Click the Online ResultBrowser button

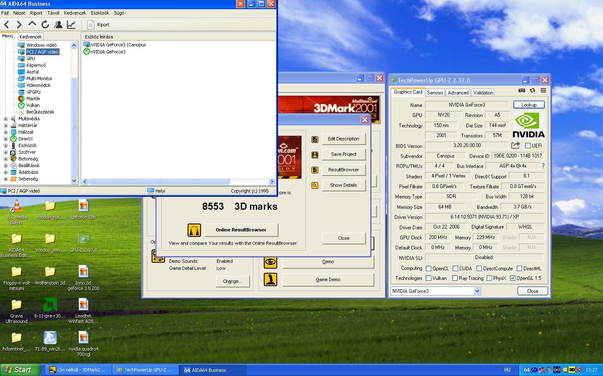click(x=241, y=230)
